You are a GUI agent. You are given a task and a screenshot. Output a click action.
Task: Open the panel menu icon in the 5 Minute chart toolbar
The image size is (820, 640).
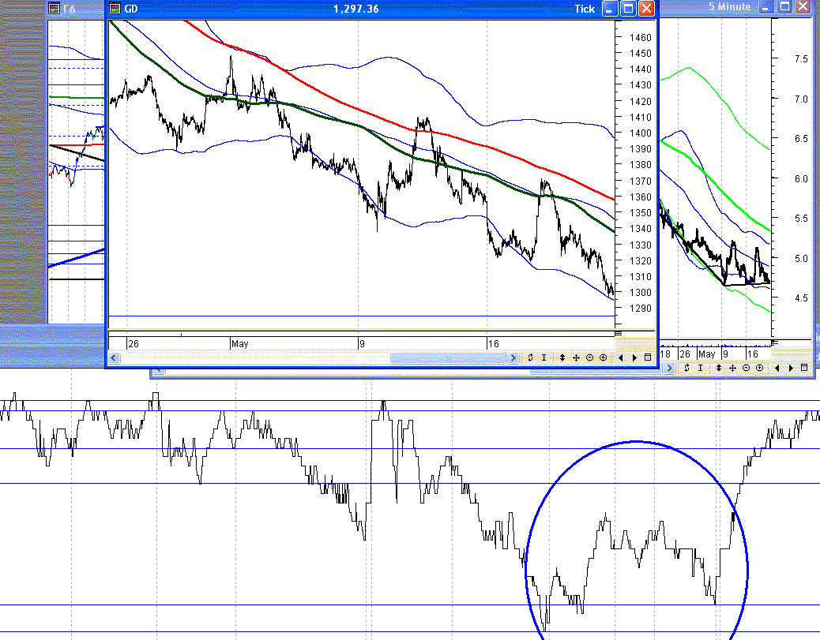tap(803, 369)
